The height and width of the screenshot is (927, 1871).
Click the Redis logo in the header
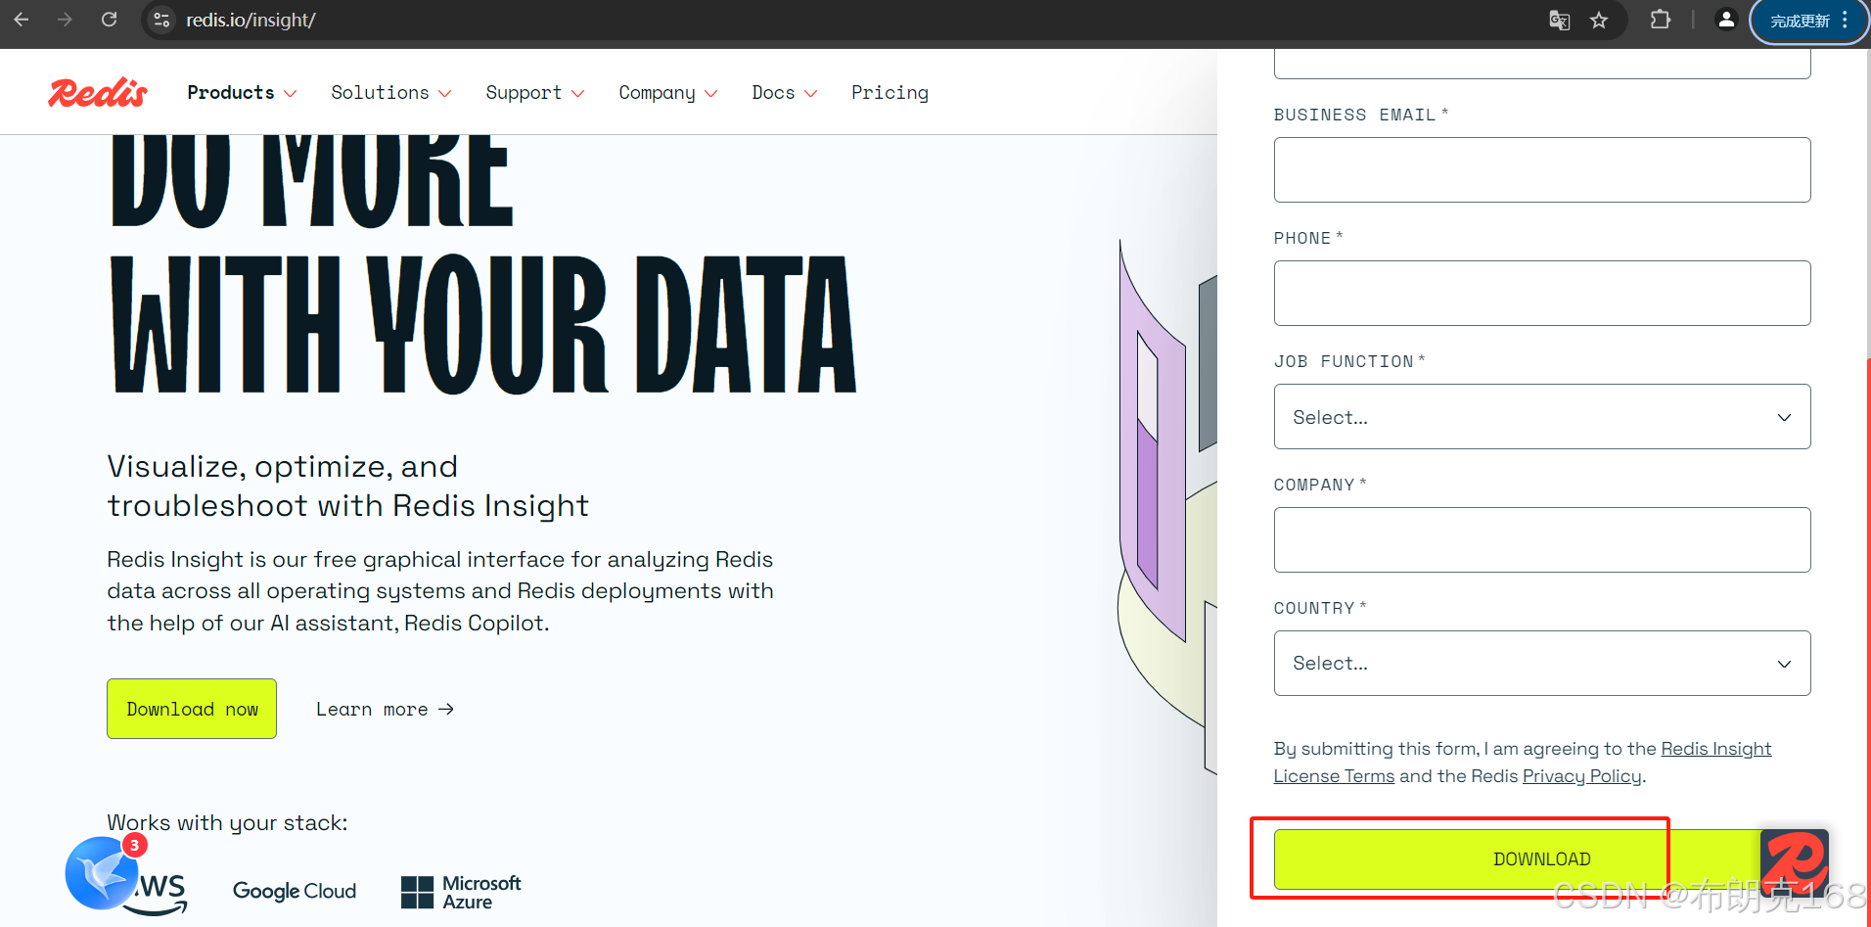pyautogui.click(x=98, y=92)
